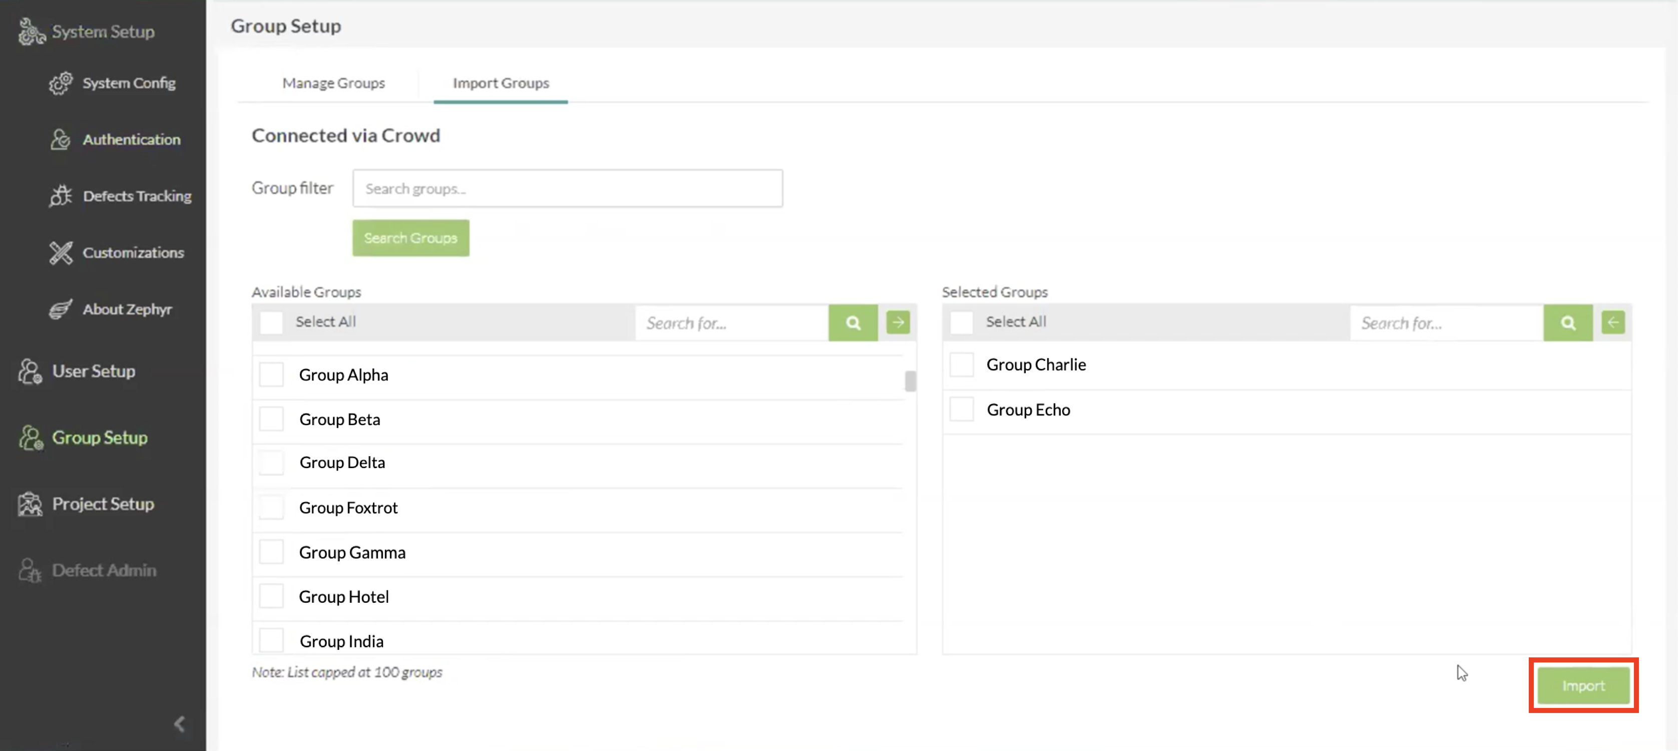1678x751 pixels.
Task: Click the Import button
Action: [1583, 685]
